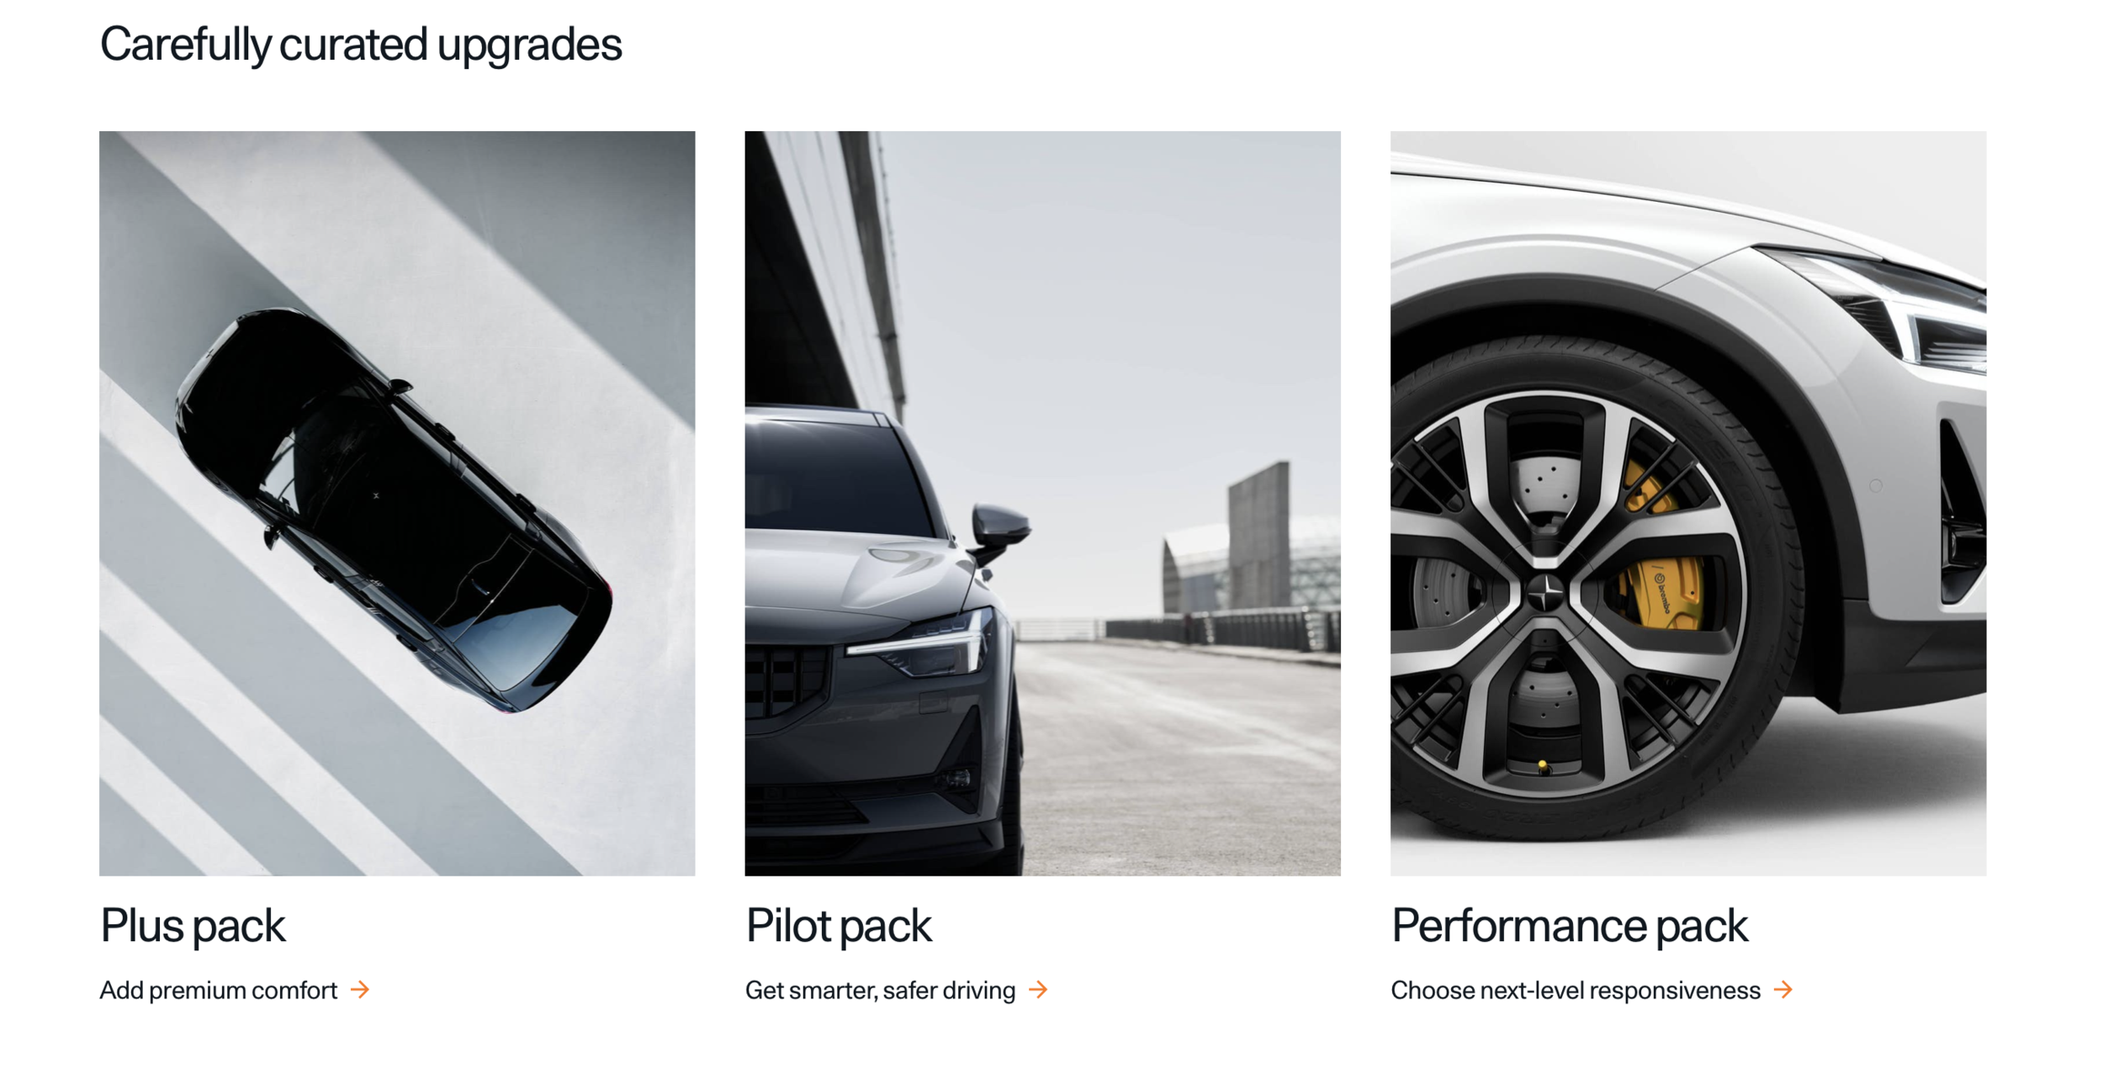
Task: Select the Plus pack heading
Action: [x=193, y=927]
